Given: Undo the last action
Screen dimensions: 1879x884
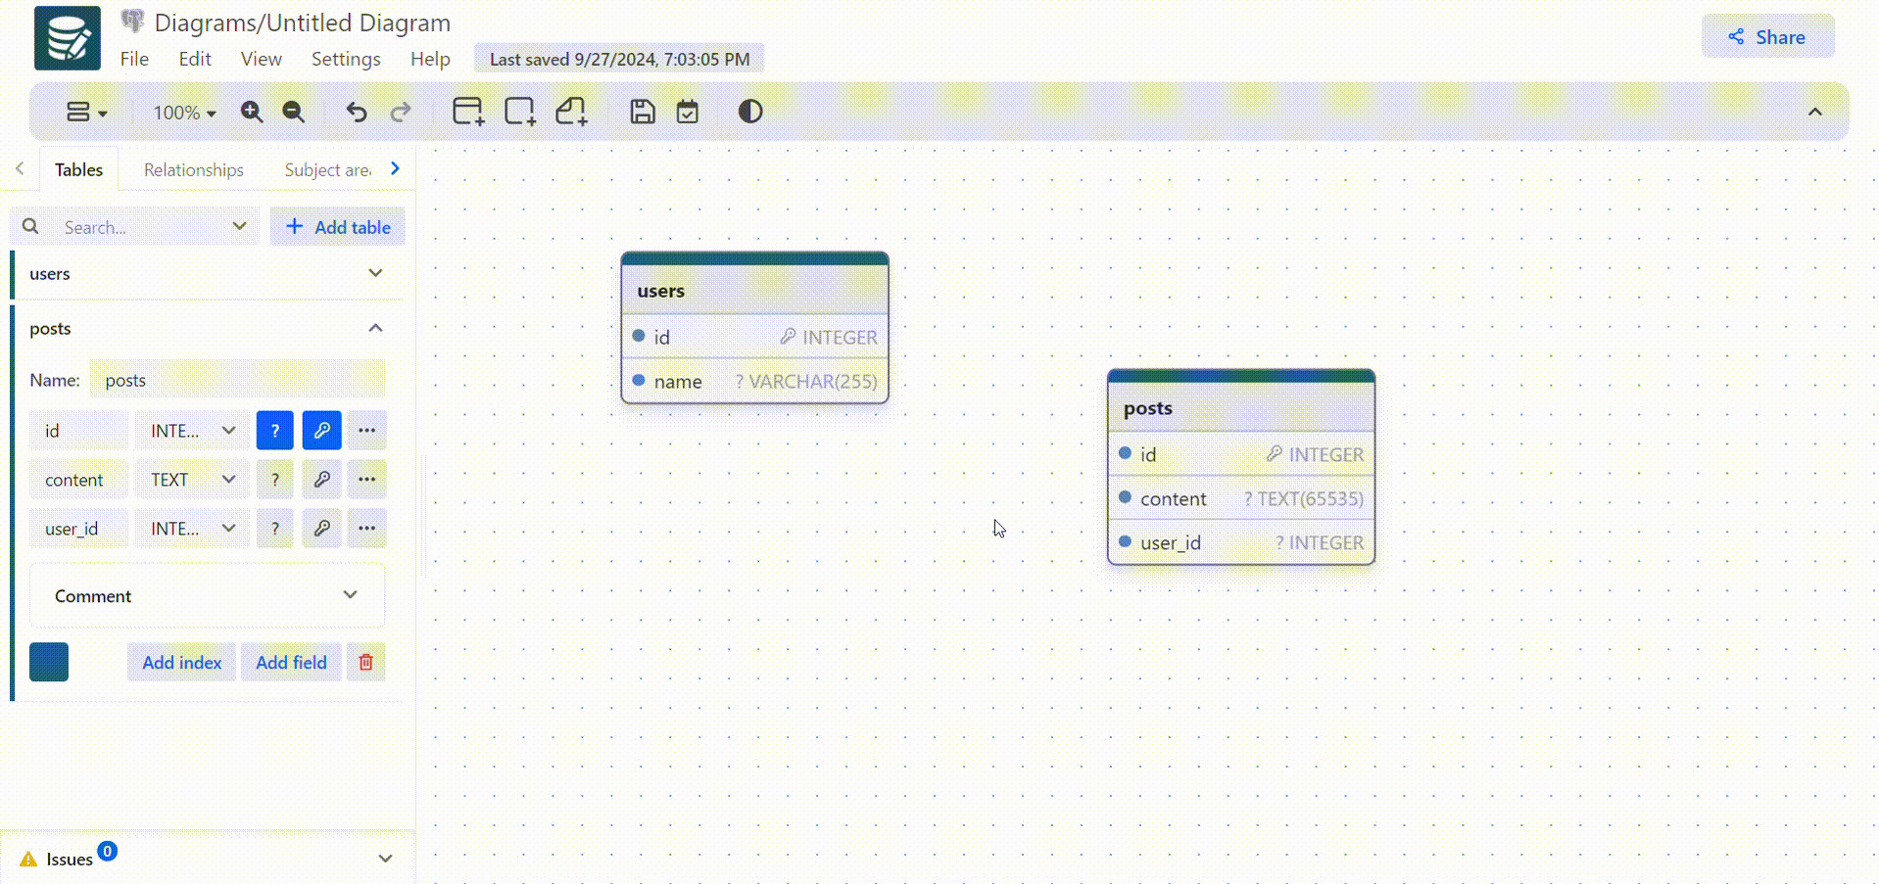Looking at the screenshot, I should (x=357, y=113).
